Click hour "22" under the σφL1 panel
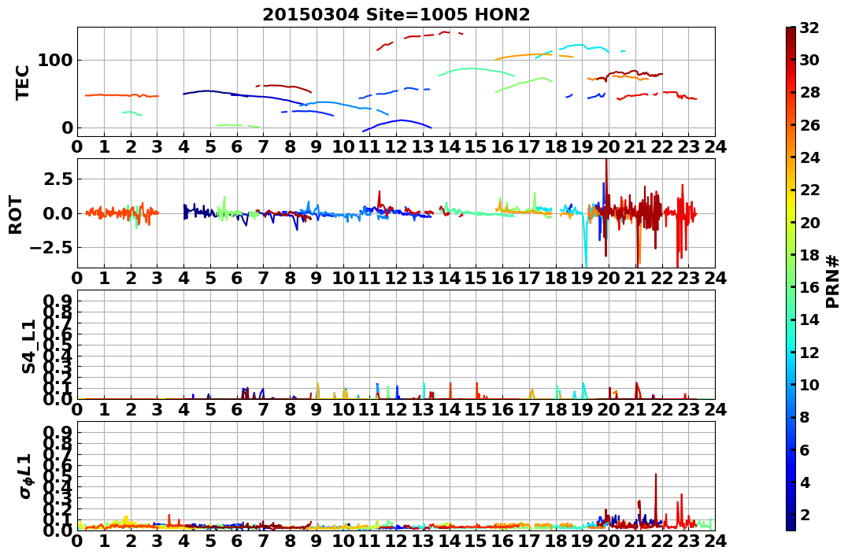The image size is (848, 558). coord(662,541)
